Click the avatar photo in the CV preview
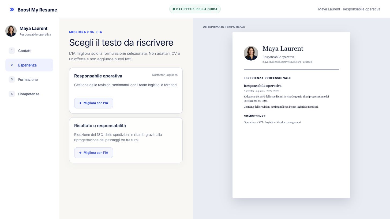The image size is (390, 219). 251,53
